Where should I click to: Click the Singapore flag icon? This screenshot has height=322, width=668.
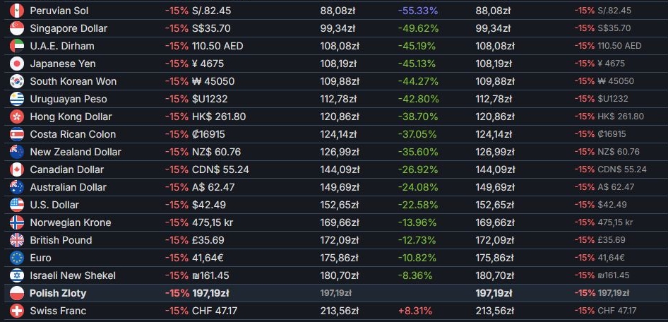18,28
